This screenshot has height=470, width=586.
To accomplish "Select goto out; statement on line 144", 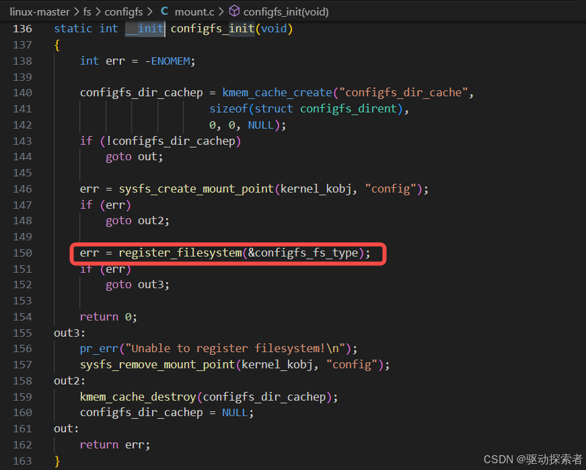I will click(x=135, y=157).
